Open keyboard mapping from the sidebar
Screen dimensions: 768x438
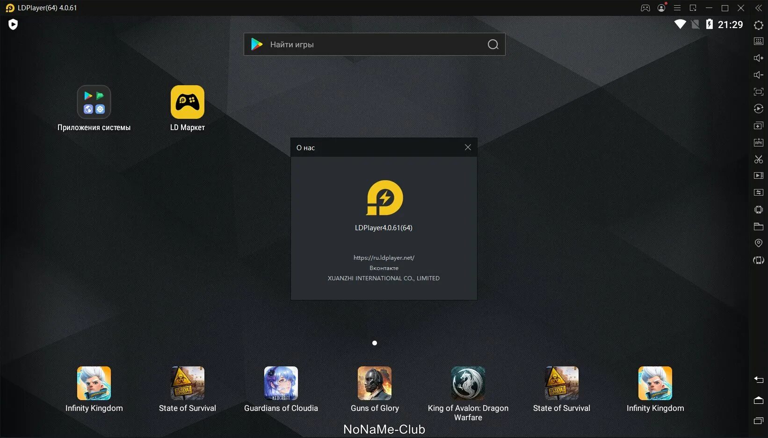click(x=759, y=41)
